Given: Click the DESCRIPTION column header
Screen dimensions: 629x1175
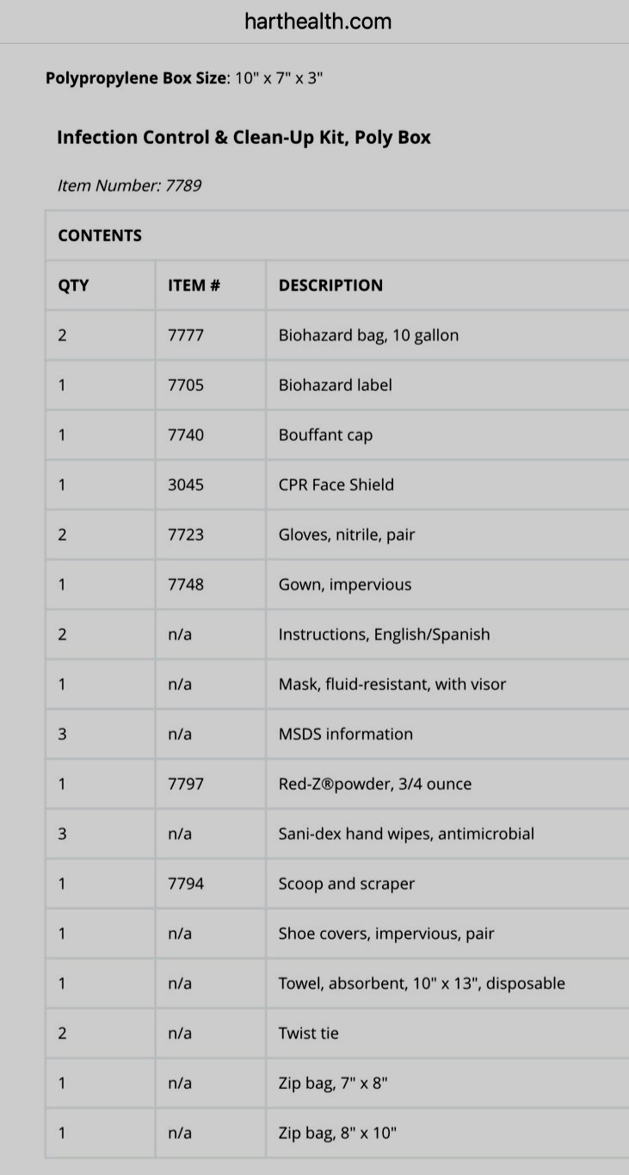Looking at the screenshot, I should (330, 285).
